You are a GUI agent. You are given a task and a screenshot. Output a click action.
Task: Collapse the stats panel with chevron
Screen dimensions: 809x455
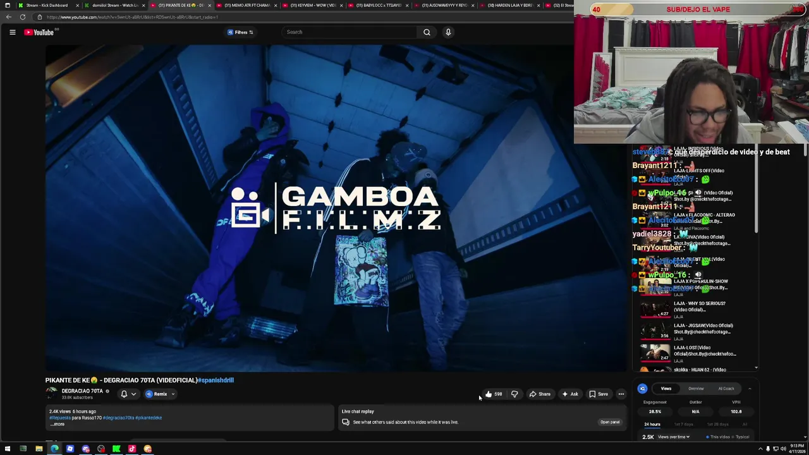pyautogui.click(x=750, y=389)
